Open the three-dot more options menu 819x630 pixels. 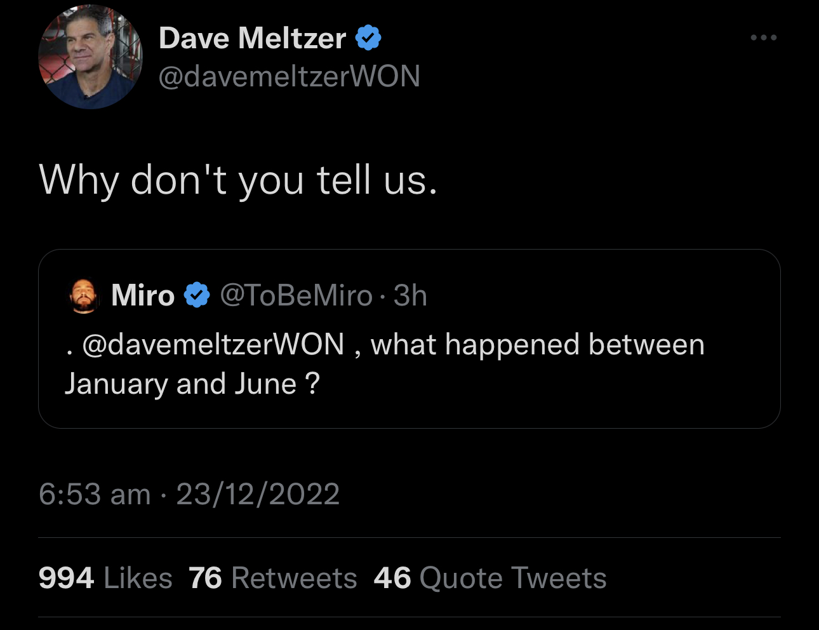pyautogui.click(x=763, y=38)
